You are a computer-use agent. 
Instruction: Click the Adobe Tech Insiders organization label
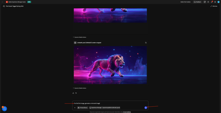tap(185, 2)
